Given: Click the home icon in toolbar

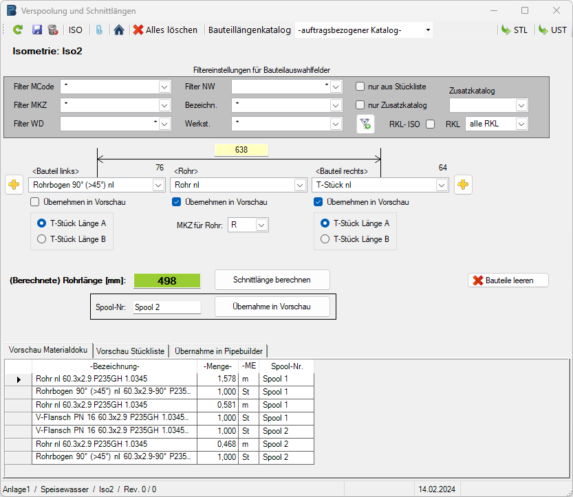Looking at the screenshot, I should [119, 30].
